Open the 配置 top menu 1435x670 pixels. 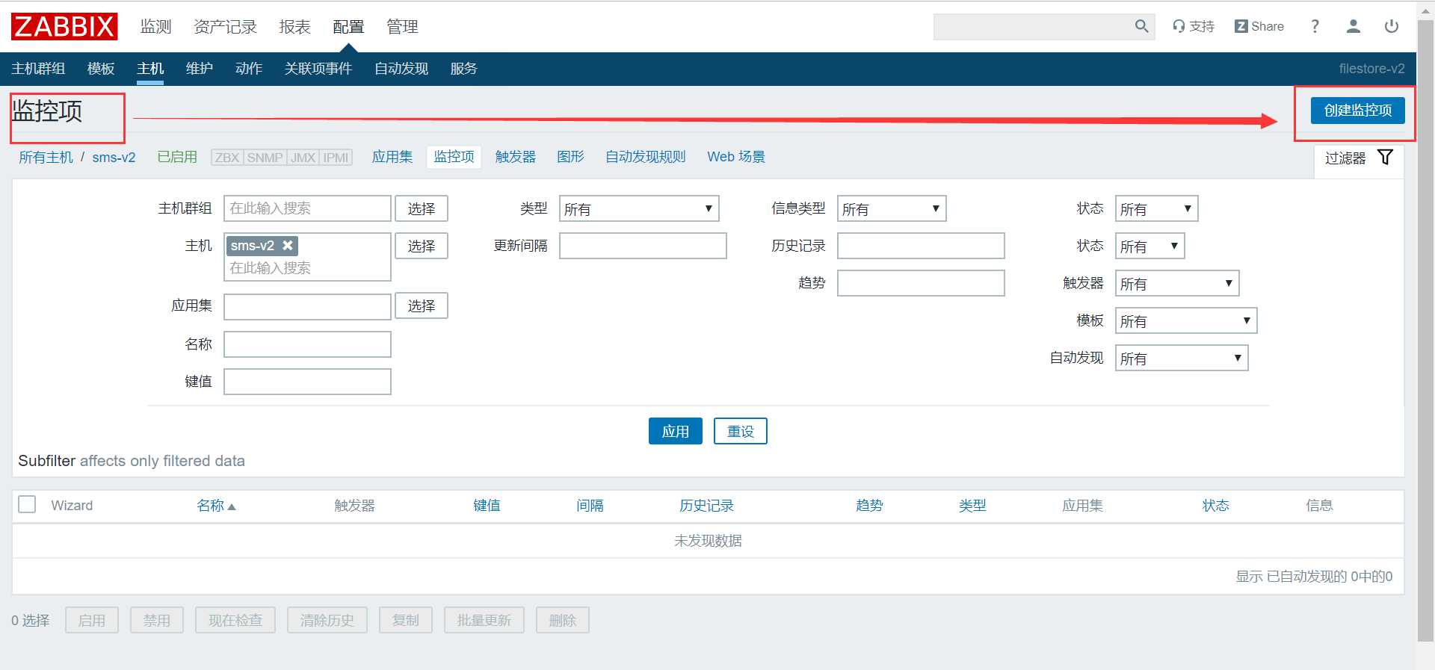348,27
